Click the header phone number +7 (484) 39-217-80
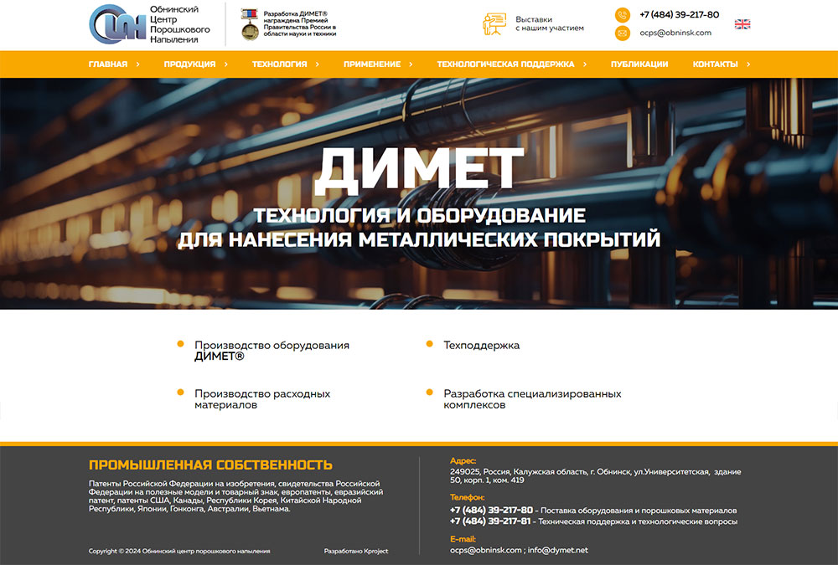Screen dimensions: 838x565 [x=680, y=15]
